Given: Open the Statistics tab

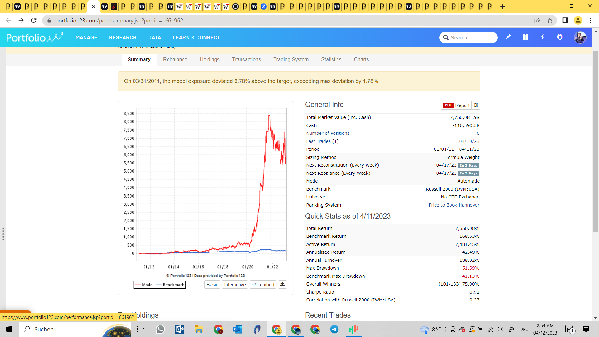Looking at the screenshot, I should tap(331, 59).
